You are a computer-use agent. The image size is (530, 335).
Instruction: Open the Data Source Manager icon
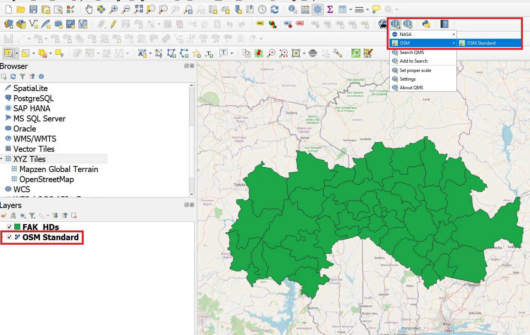[8, 24]
